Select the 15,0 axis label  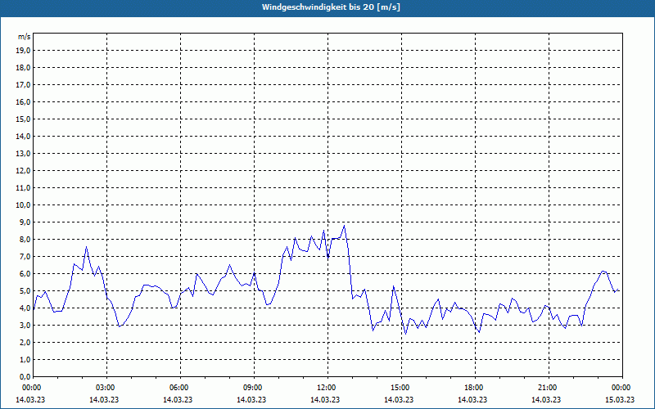(24, 119)
